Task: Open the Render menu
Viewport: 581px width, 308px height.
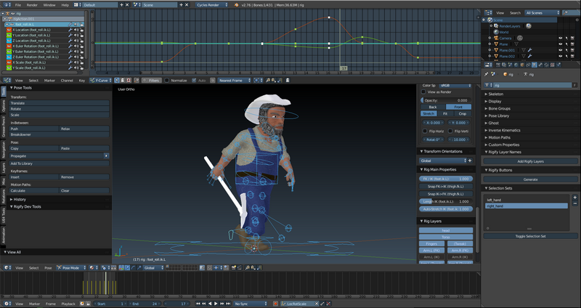Action: [x=32, y=5]
